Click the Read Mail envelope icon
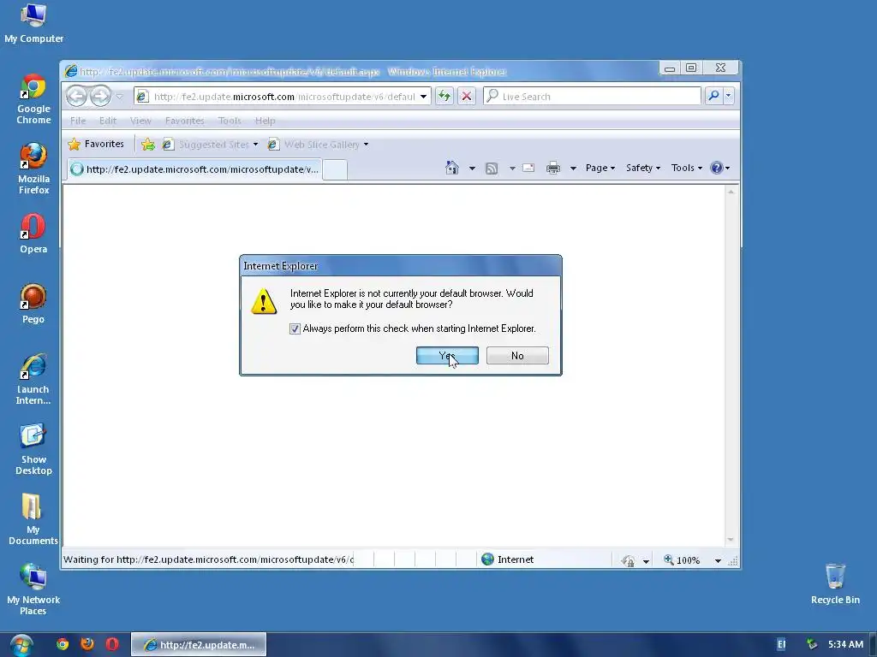 (528, 169)
